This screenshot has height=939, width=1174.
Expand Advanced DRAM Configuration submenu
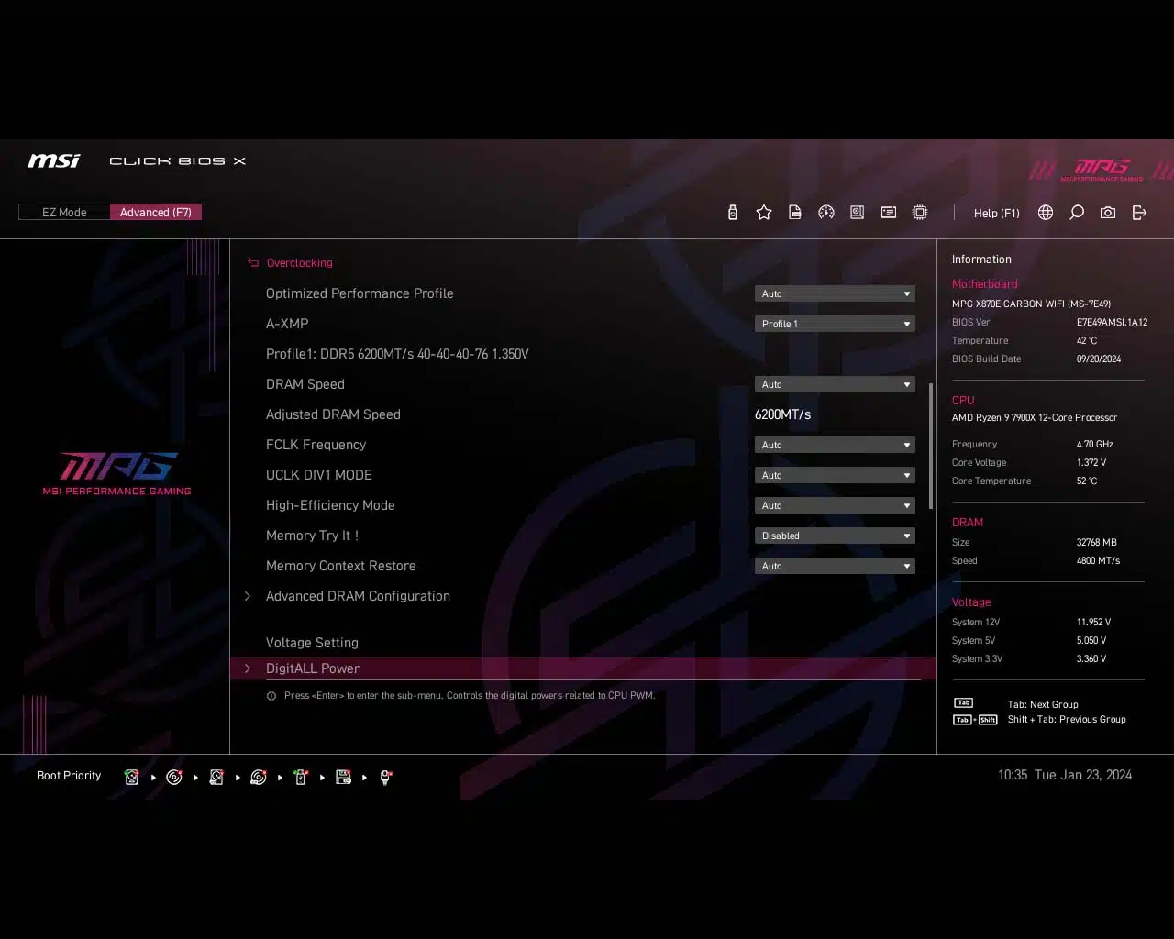click(x=358, y=596)
